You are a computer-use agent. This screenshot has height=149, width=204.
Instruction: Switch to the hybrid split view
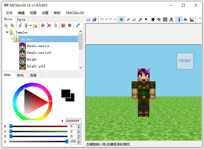pos(192,20)
